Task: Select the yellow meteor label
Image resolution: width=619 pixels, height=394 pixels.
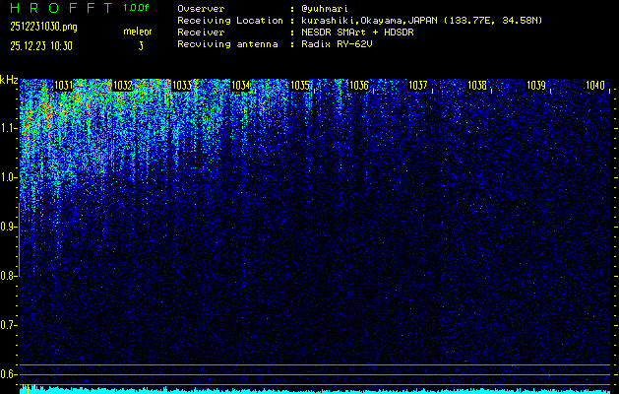Action: (x=137, y=32)
